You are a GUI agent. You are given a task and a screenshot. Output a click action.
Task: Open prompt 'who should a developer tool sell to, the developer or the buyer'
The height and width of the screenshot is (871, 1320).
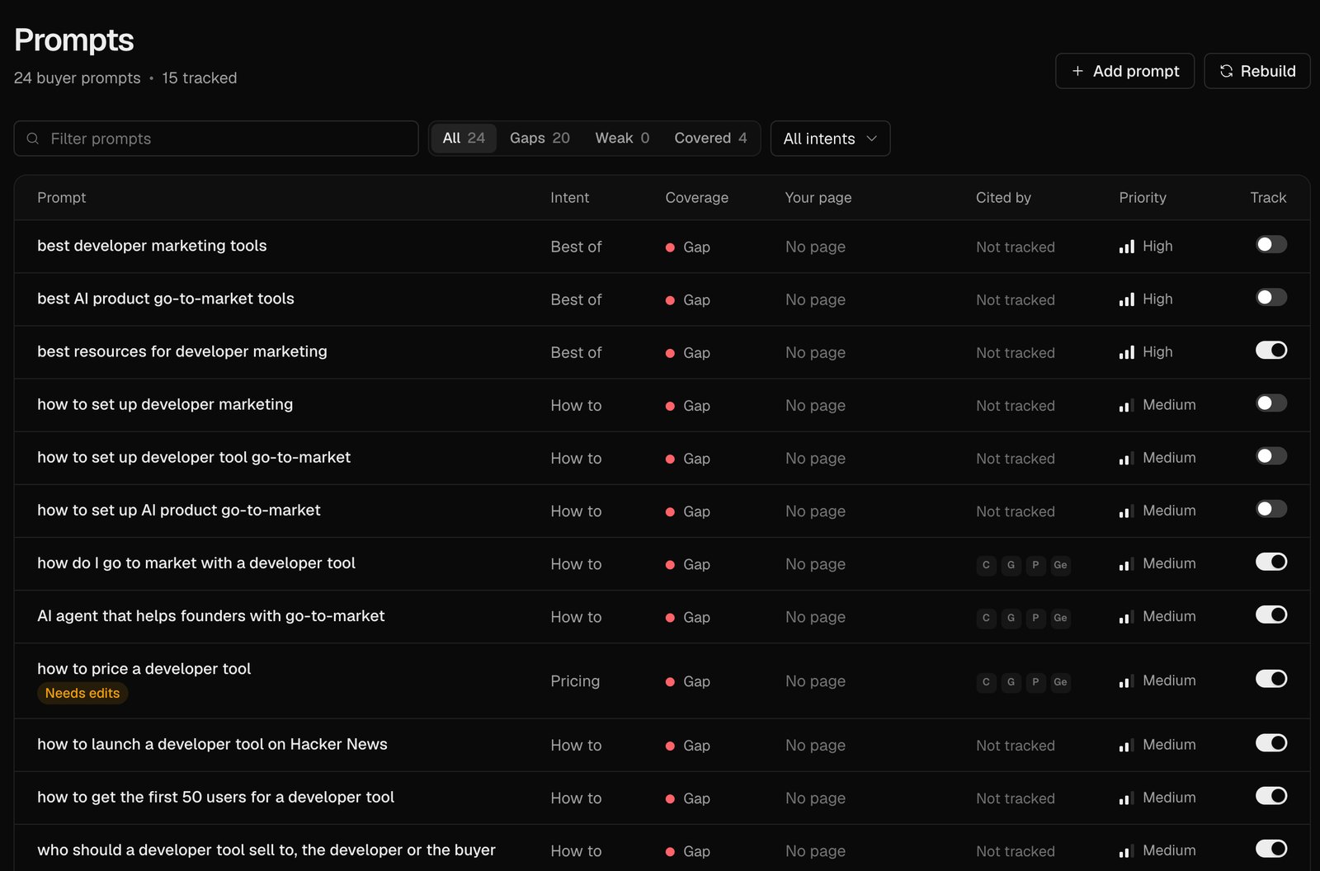pos(266,850)
